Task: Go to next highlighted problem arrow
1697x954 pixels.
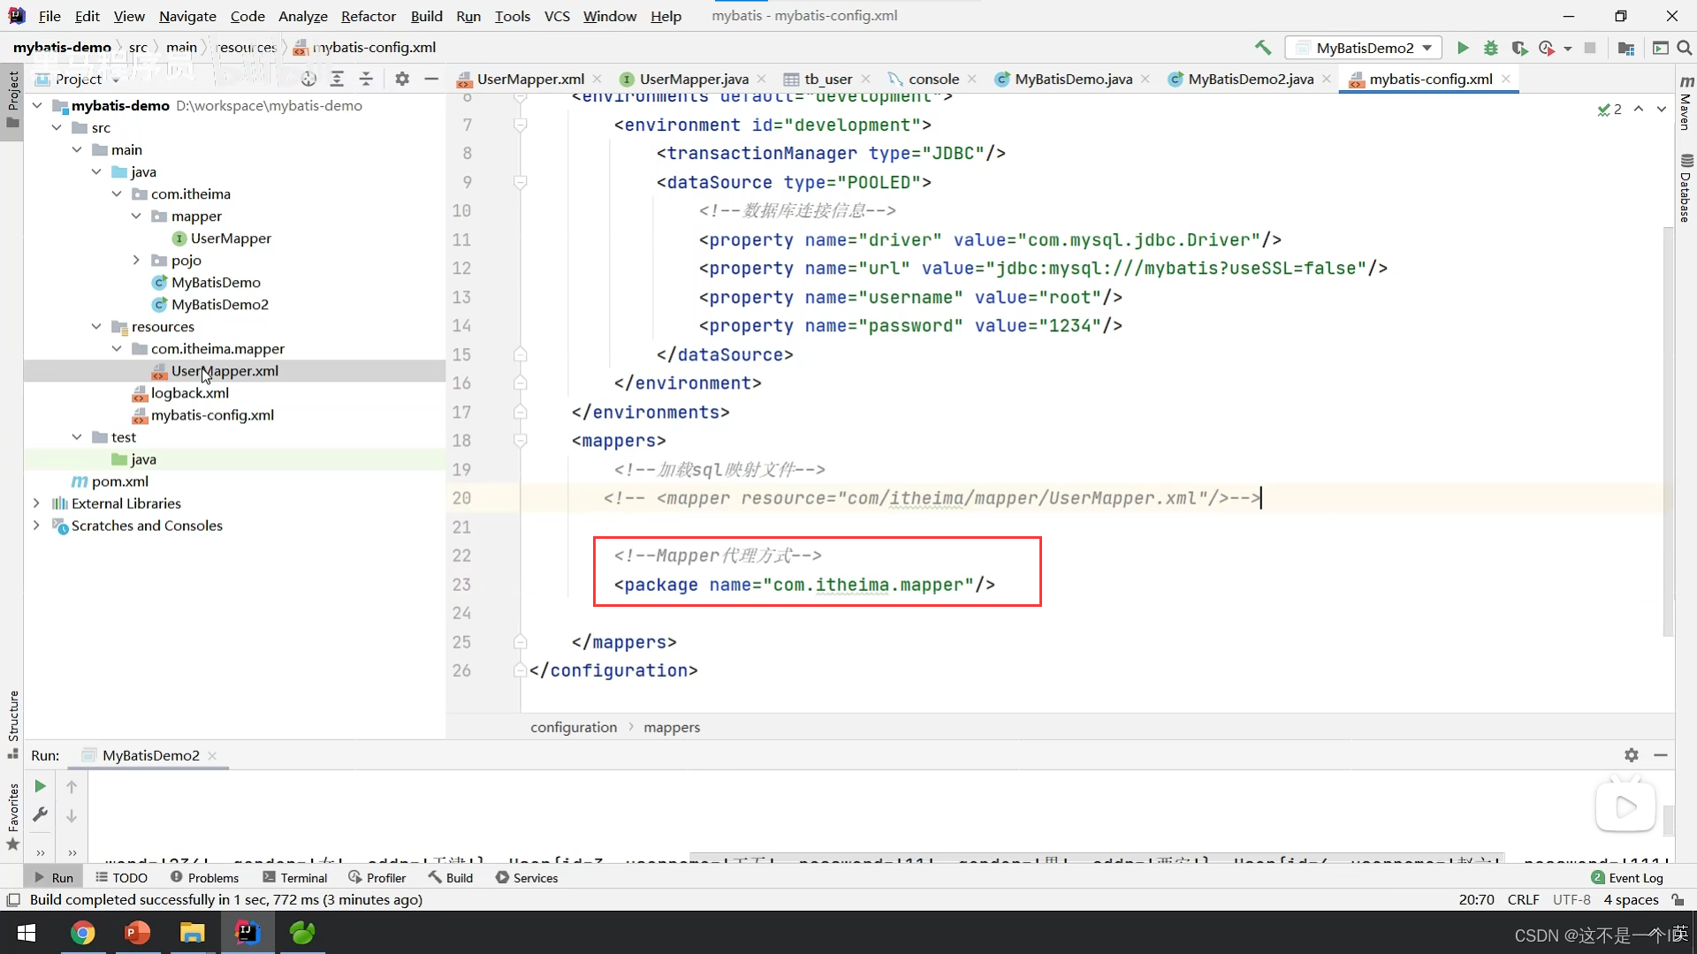Action: pos(1662,109)
